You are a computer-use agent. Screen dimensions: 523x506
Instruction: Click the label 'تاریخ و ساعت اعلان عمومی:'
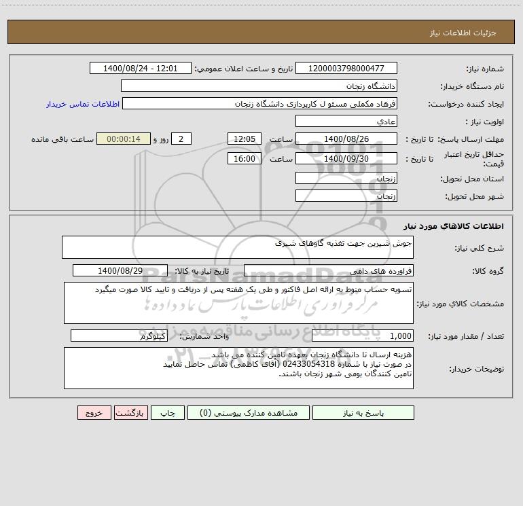tap(244, 69)
